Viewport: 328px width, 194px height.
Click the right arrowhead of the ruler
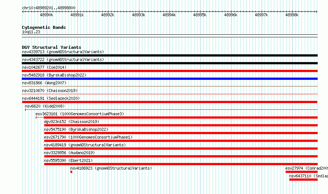pos(317,12)
